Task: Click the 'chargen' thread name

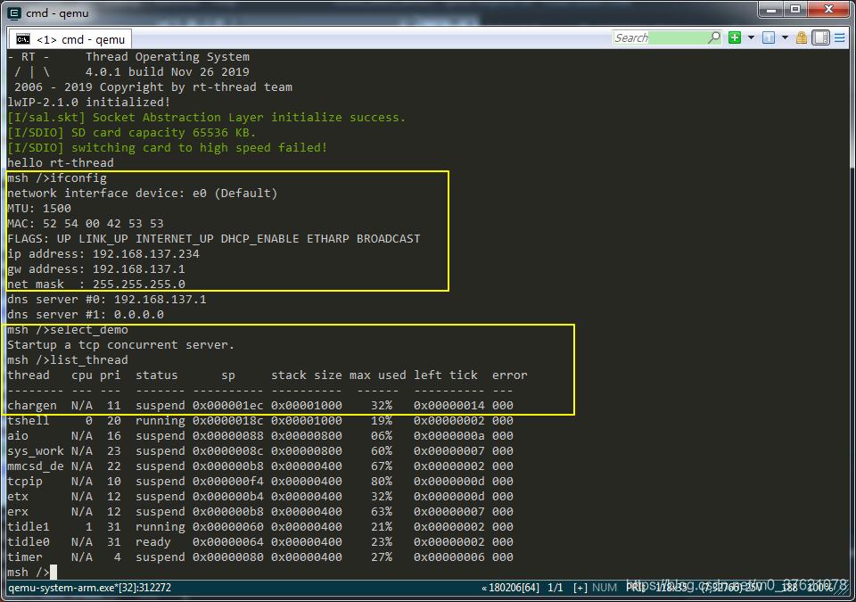Action: click(32, 406)
